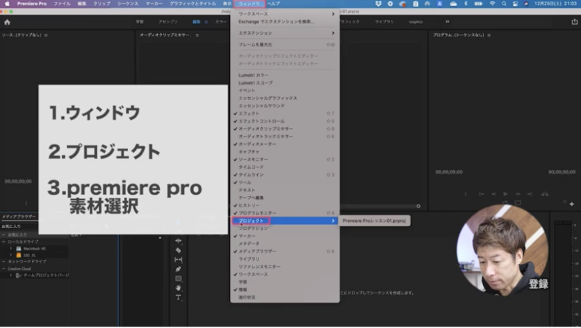The image size is (581, 328).
Task: Open the グラフィックとタイトル menu
Action: pos(193,4)
